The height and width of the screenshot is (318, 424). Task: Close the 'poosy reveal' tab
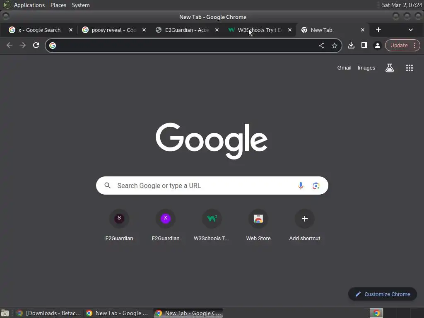(x=144, y=30)
